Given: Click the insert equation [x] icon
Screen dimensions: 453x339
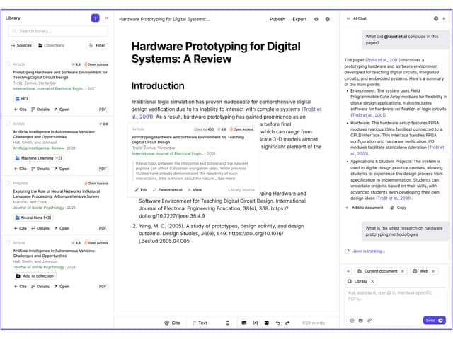Looking at the screenshot, I should pos(255,323).
